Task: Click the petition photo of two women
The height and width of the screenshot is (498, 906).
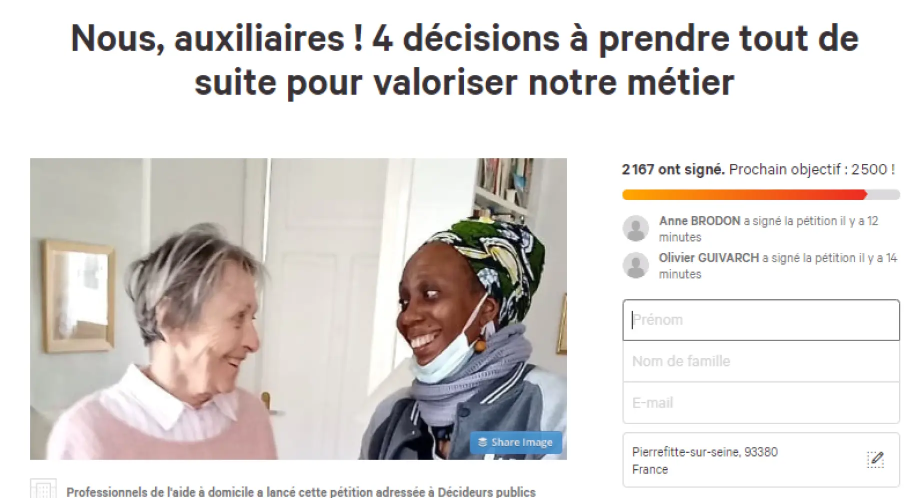Action: pos(298,309)
